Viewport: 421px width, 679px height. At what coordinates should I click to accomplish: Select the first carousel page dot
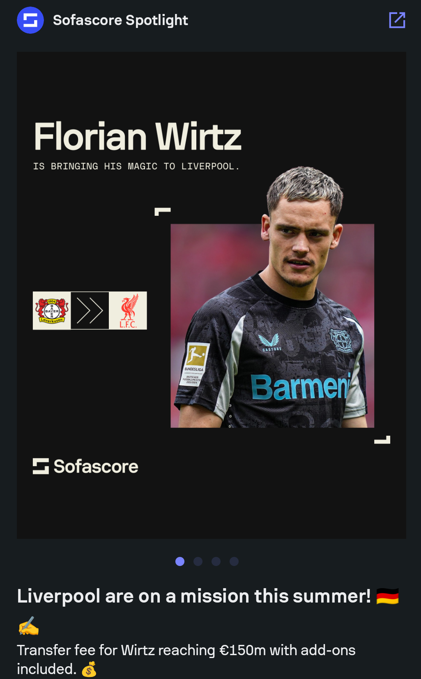[180, 561]
